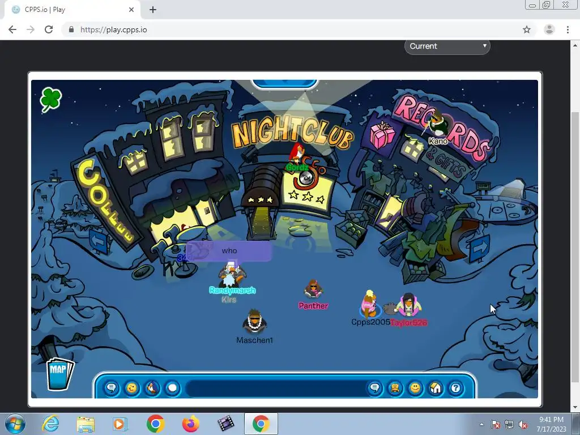This screenshot has width=580, height=435.
Task: Open the buddy list smiley icon
Action: click(415, 388)
